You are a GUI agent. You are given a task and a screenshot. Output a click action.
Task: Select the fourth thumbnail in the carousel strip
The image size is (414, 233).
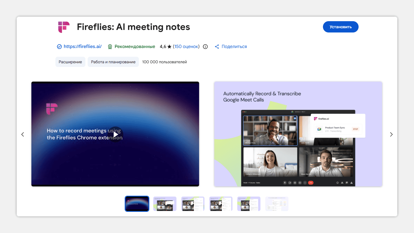[221, 204]
